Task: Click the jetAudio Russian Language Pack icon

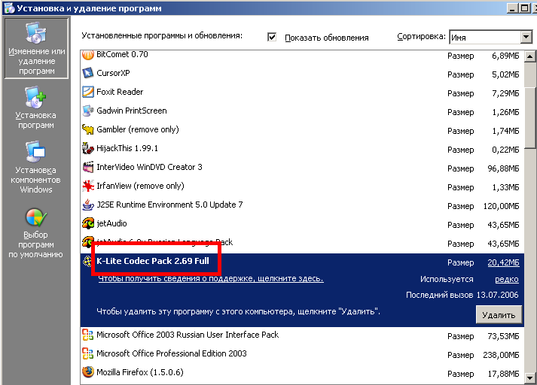Action: click(x=88, y=241)
